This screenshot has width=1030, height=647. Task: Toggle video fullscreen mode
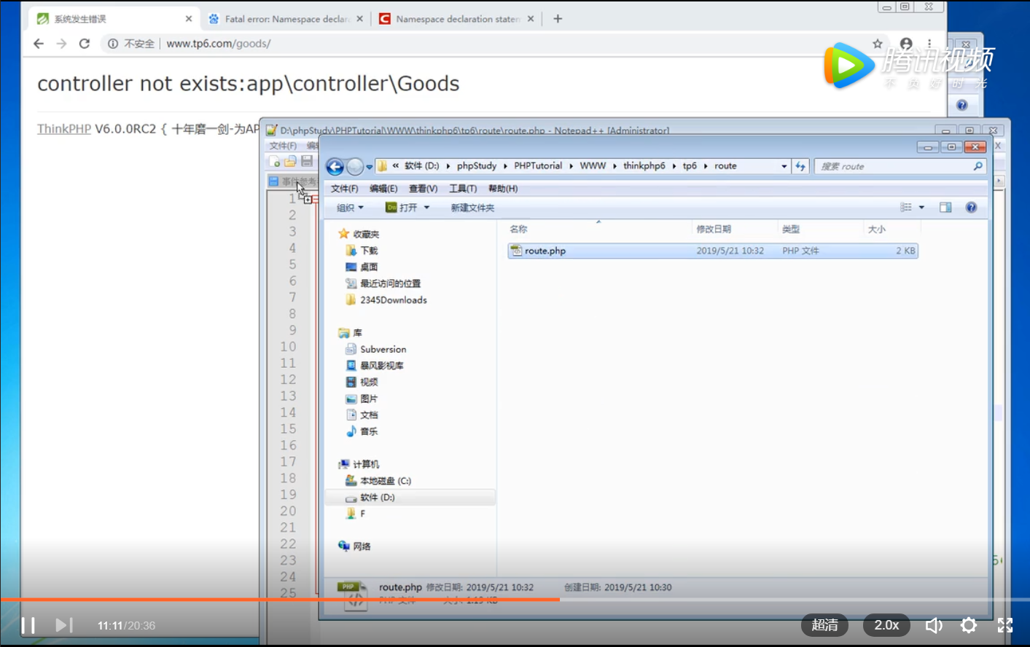[x=1005, y=625]
